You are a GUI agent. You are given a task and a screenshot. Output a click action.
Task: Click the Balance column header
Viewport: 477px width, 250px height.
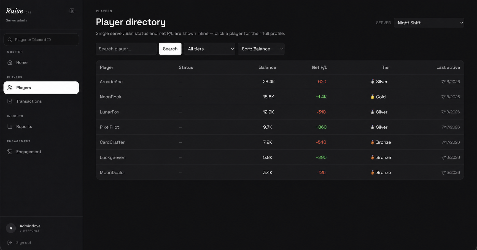point(267,67)
